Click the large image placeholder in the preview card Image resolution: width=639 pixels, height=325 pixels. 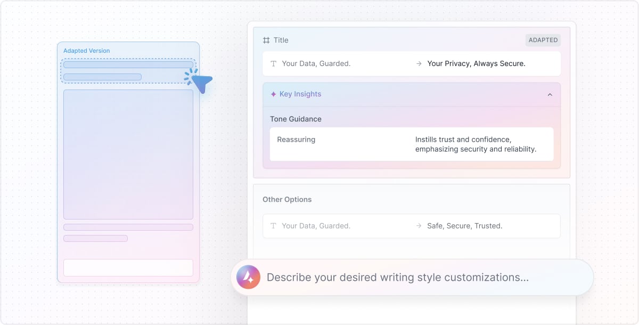click(x=128, y=155)
